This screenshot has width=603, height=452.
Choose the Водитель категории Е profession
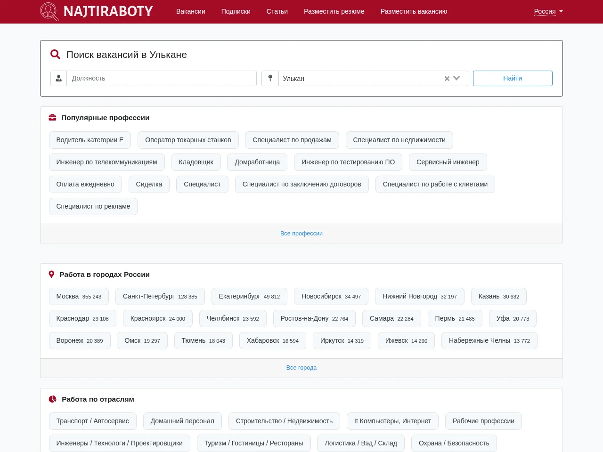(90, 140)
